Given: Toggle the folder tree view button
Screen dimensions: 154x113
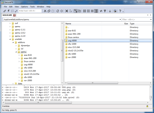Looking at the screenshot, I should coord(76,11).
